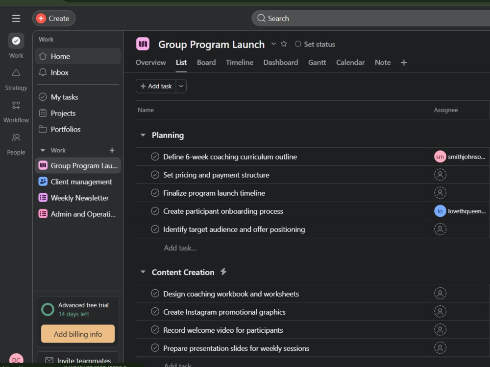Image resolution: width=490 pixels, height=367 pixels.
Task: Mark 'Finalize program launch timeline' complete
Action: click(155, 193)
